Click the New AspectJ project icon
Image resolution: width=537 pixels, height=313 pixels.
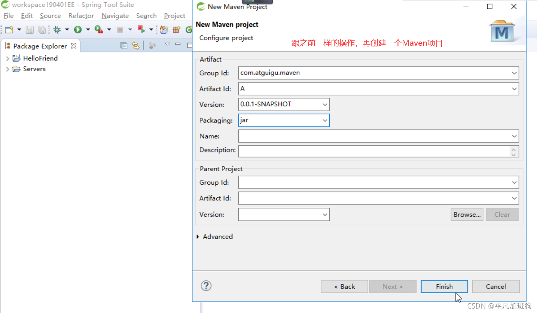point(164,30)
